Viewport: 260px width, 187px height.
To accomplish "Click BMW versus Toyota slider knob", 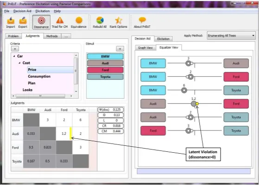I will (x=184, y=90).
